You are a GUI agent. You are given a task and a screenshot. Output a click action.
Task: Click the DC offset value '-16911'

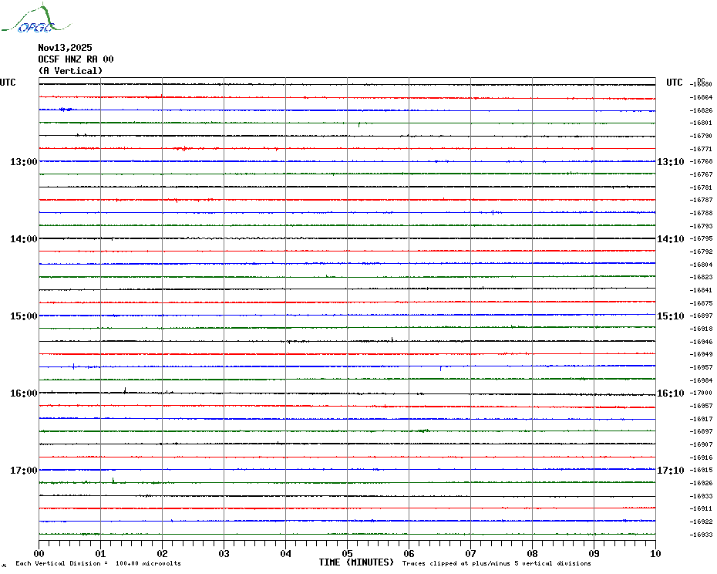click(x=701, y=508)
